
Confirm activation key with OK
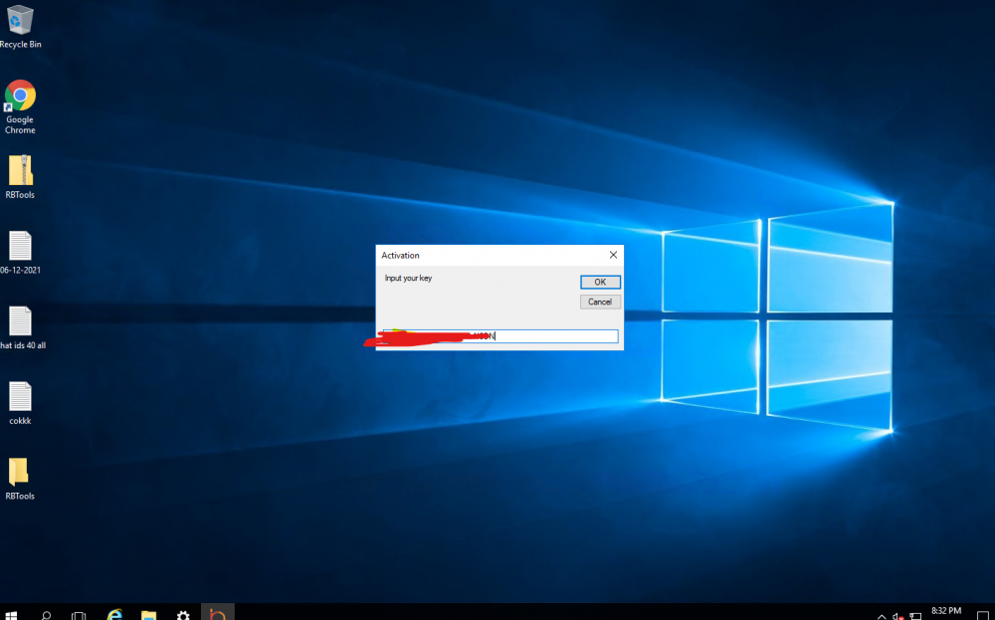coord(600,282)
